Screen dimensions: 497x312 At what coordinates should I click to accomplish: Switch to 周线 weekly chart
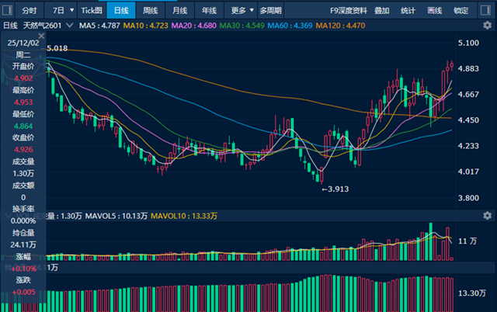tap(150, 11)
